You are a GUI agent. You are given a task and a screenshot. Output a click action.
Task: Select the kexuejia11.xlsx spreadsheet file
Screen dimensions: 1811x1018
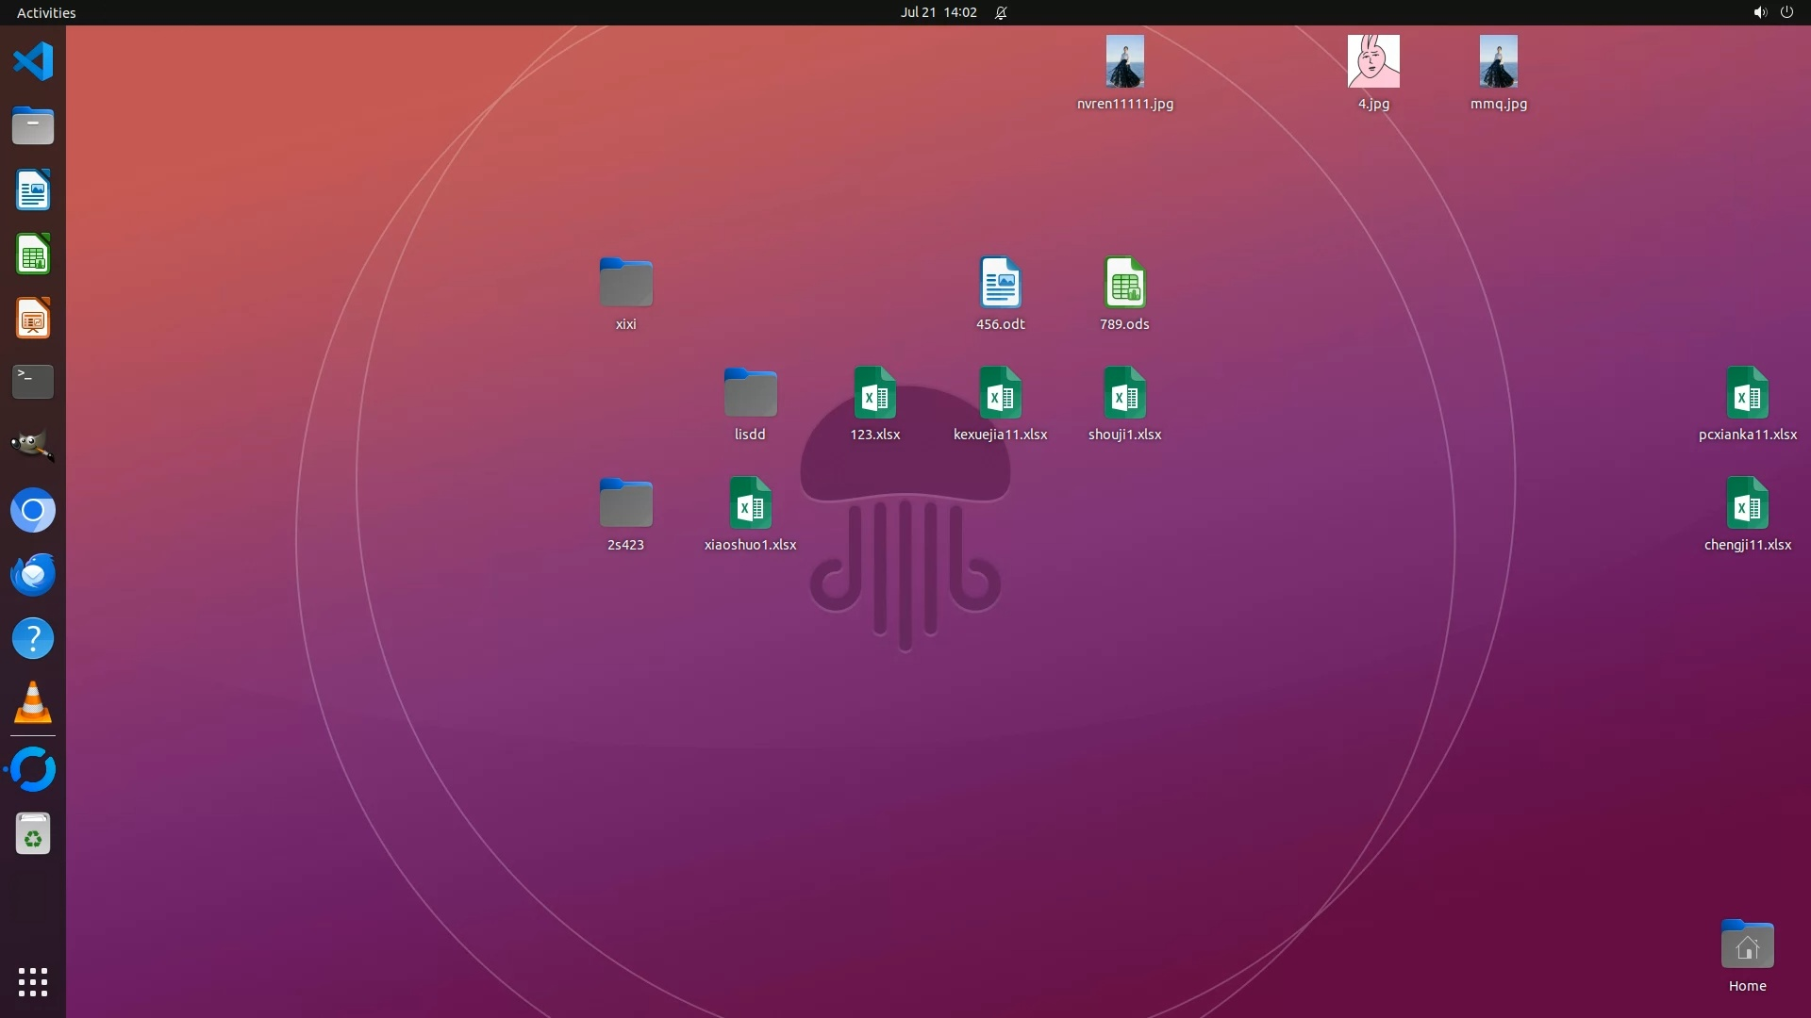tap(1000, 393)
